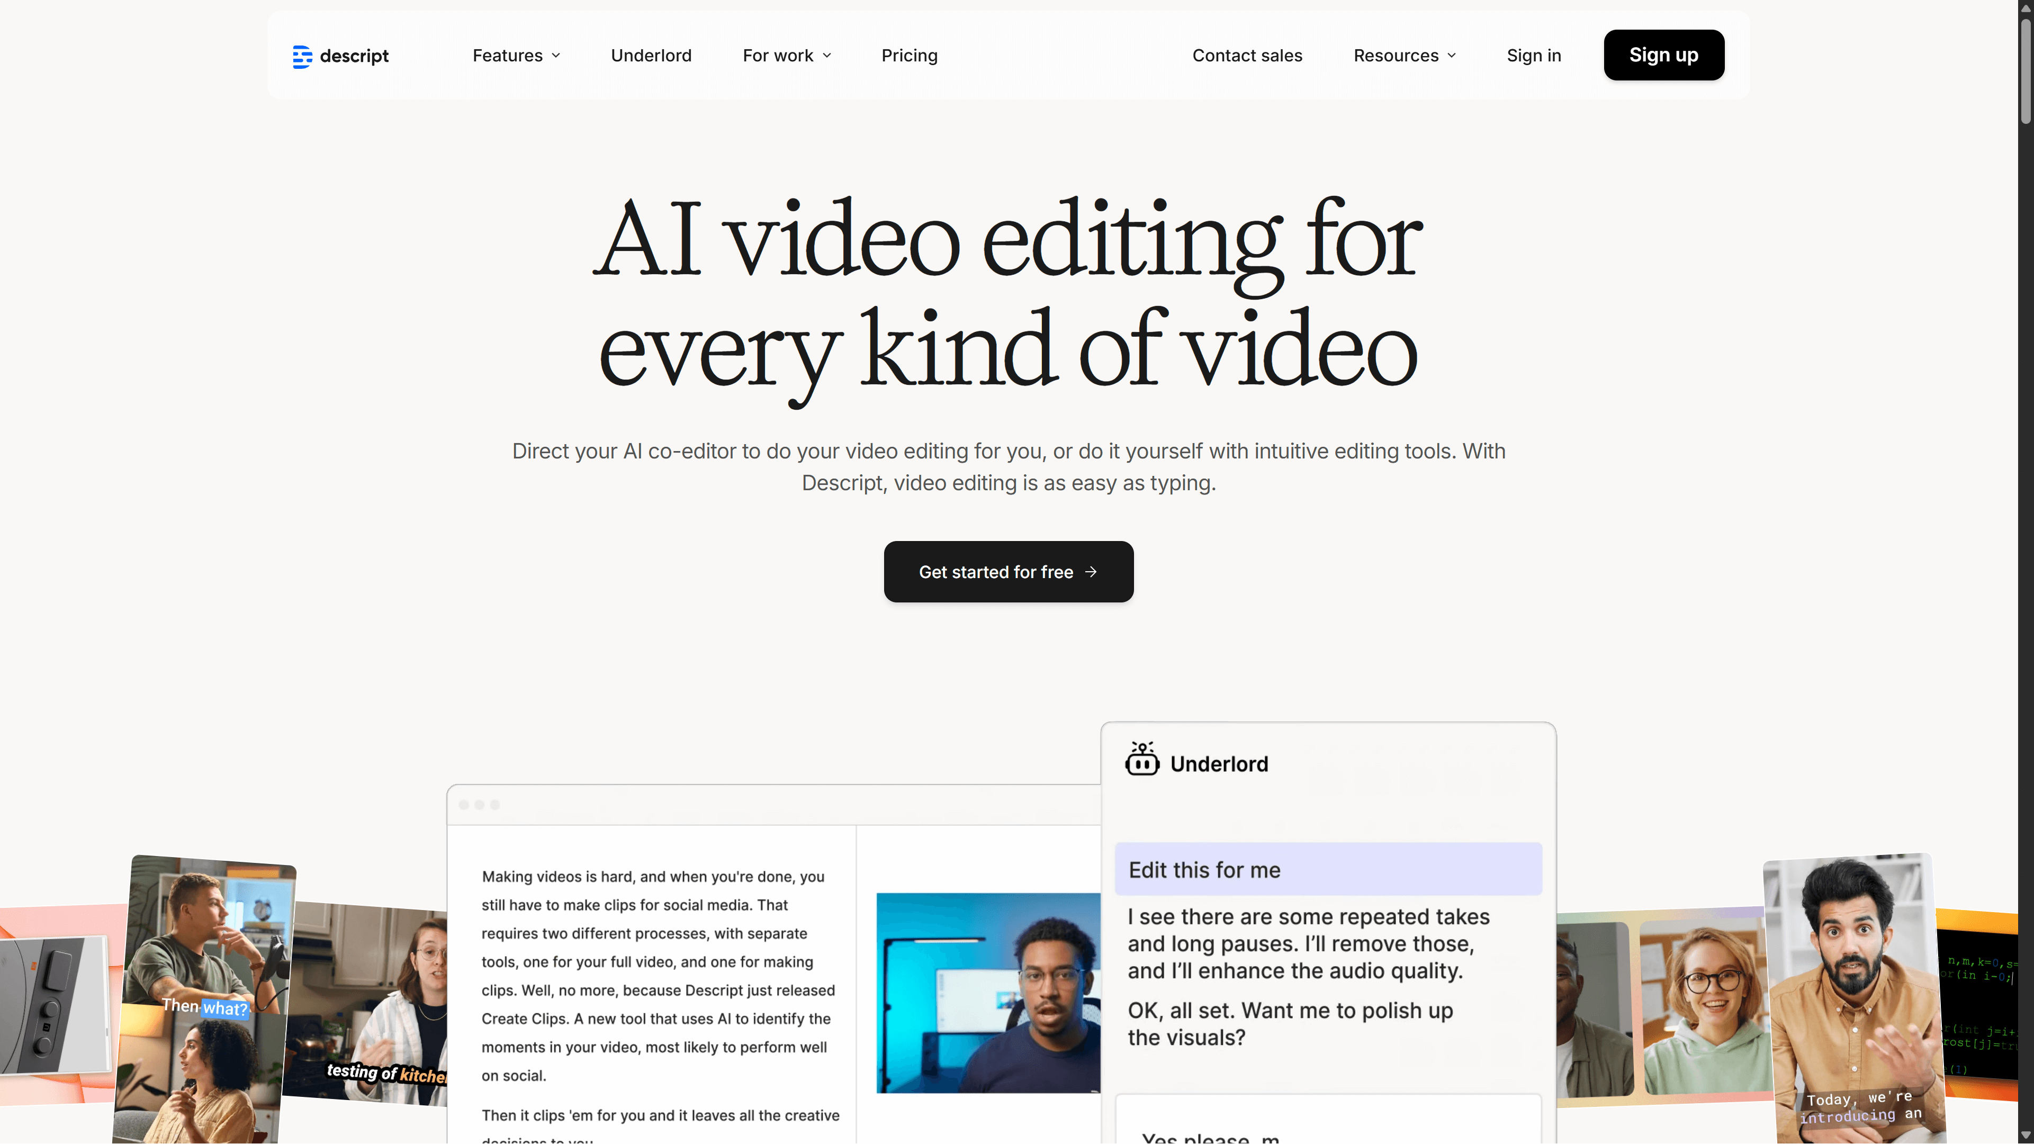
Task: Click the Contact sales link
Action: tap(1247, 55)
